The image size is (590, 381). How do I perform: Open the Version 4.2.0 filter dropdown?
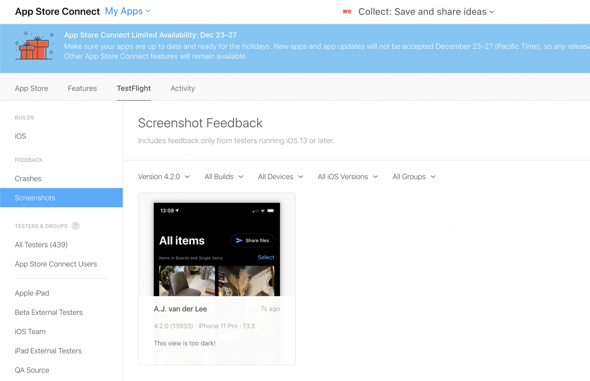tap(164, 176)
